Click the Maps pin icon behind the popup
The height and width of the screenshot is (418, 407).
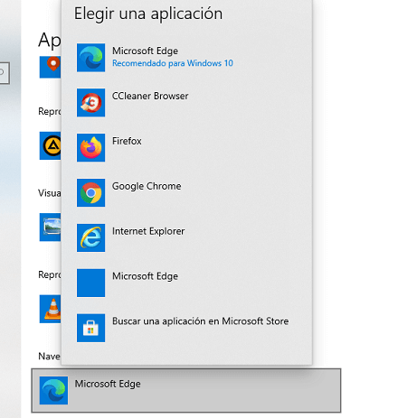[50, 67]
